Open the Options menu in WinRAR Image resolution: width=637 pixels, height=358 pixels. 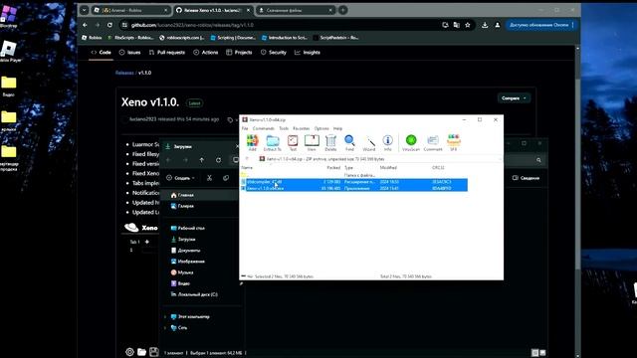coord(321,128)
